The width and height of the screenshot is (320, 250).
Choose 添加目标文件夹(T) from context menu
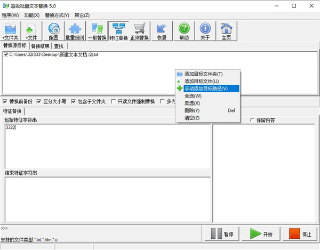pos(208,74)
